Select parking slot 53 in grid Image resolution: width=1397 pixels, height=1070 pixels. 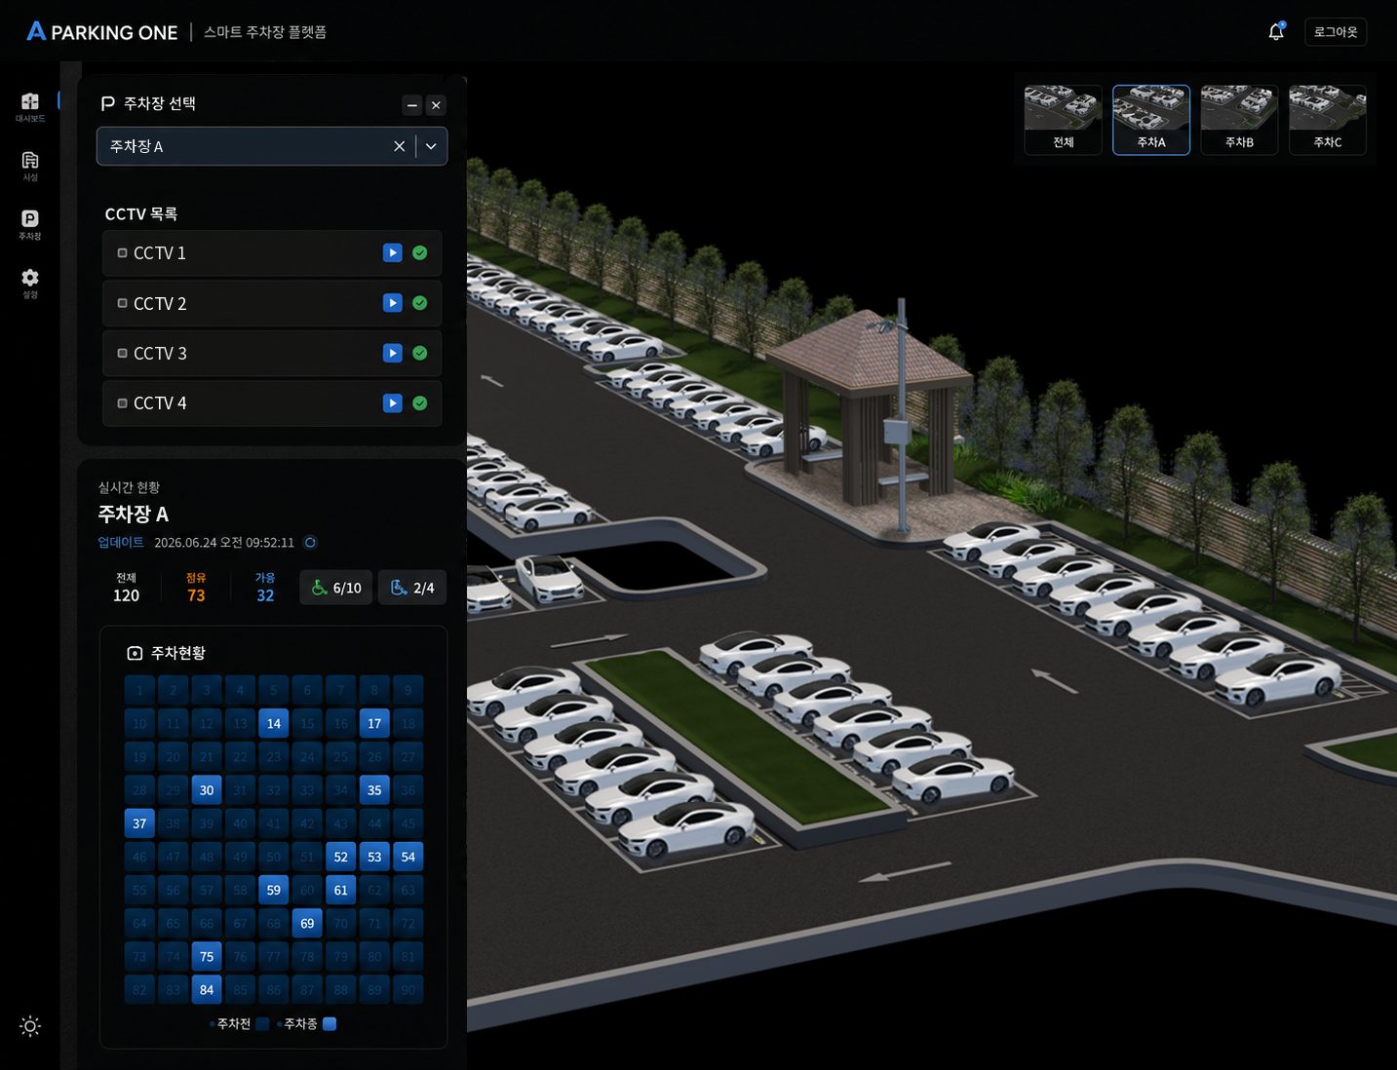tap(374, 857)
